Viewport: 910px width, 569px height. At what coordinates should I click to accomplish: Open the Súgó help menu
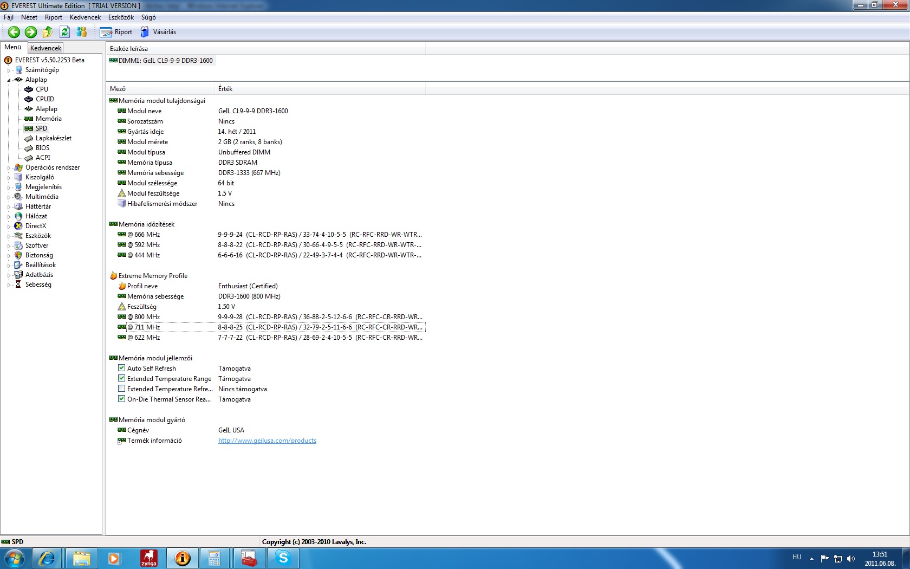(x=148, y=17)
